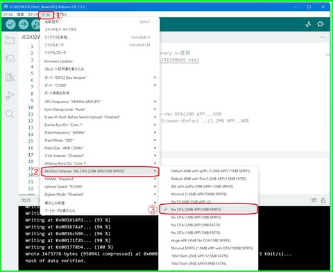Choose 自動整形 from the tools menu
Image resolution: width=333 pixels, height=272 pixels.
tap(100, 22)
